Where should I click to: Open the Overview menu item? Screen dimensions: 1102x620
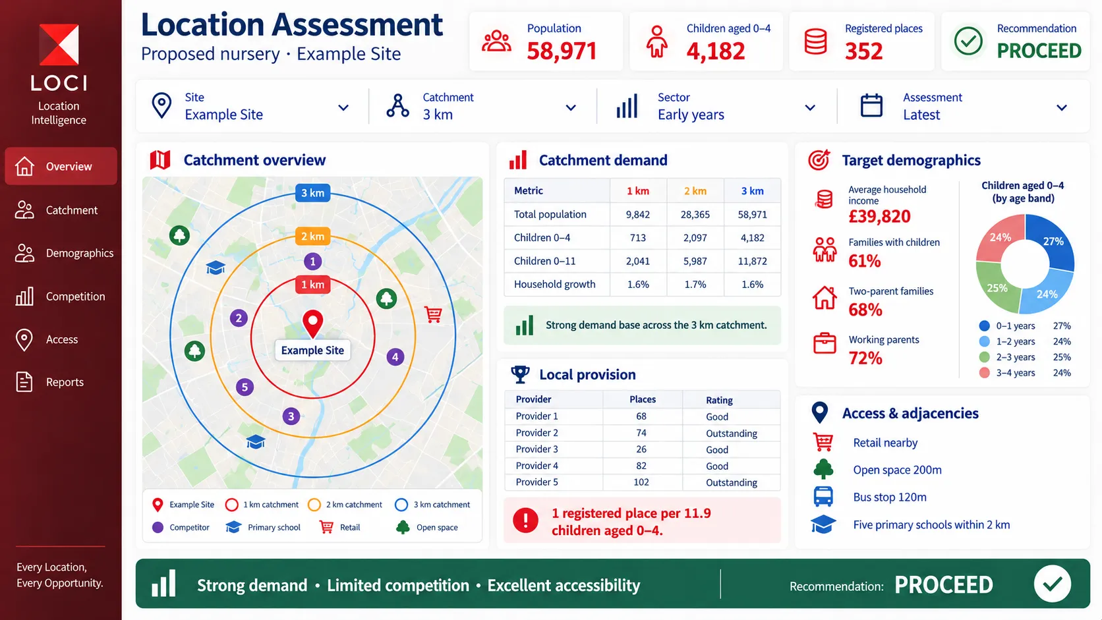(61, 166)
